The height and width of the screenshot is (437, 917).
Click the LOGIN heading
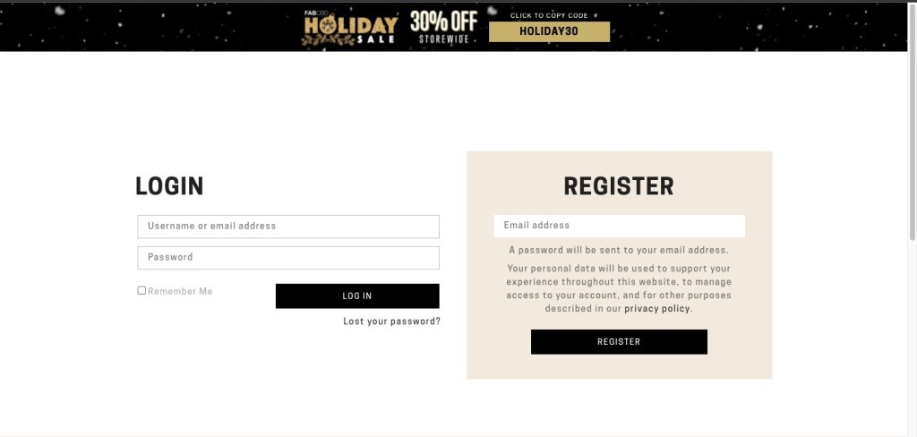click(x=169, y=186)
